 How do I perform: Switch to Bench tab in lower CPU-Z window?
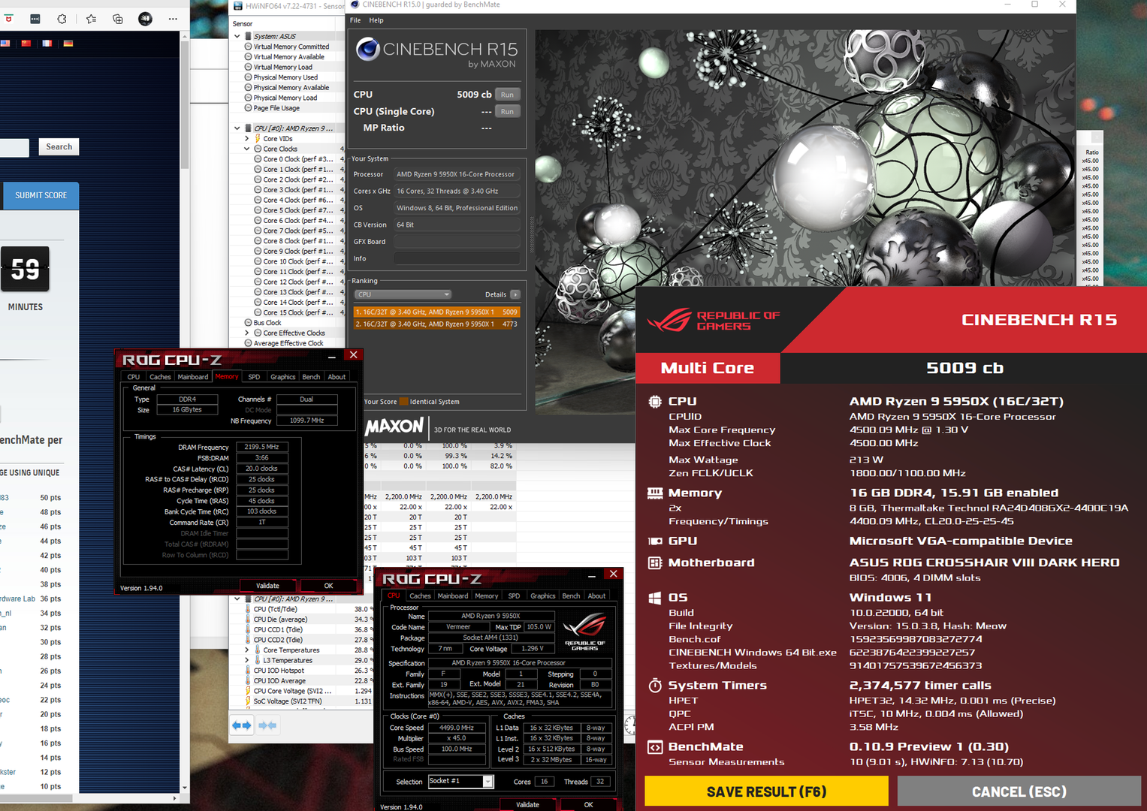pos(571,596)
